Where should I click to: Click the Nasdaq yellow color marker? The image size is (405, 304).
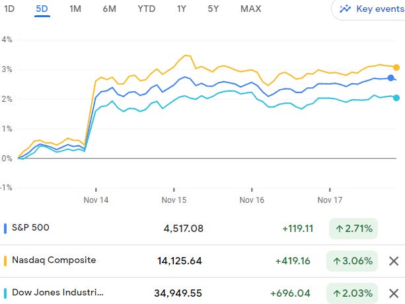point(5,261)
